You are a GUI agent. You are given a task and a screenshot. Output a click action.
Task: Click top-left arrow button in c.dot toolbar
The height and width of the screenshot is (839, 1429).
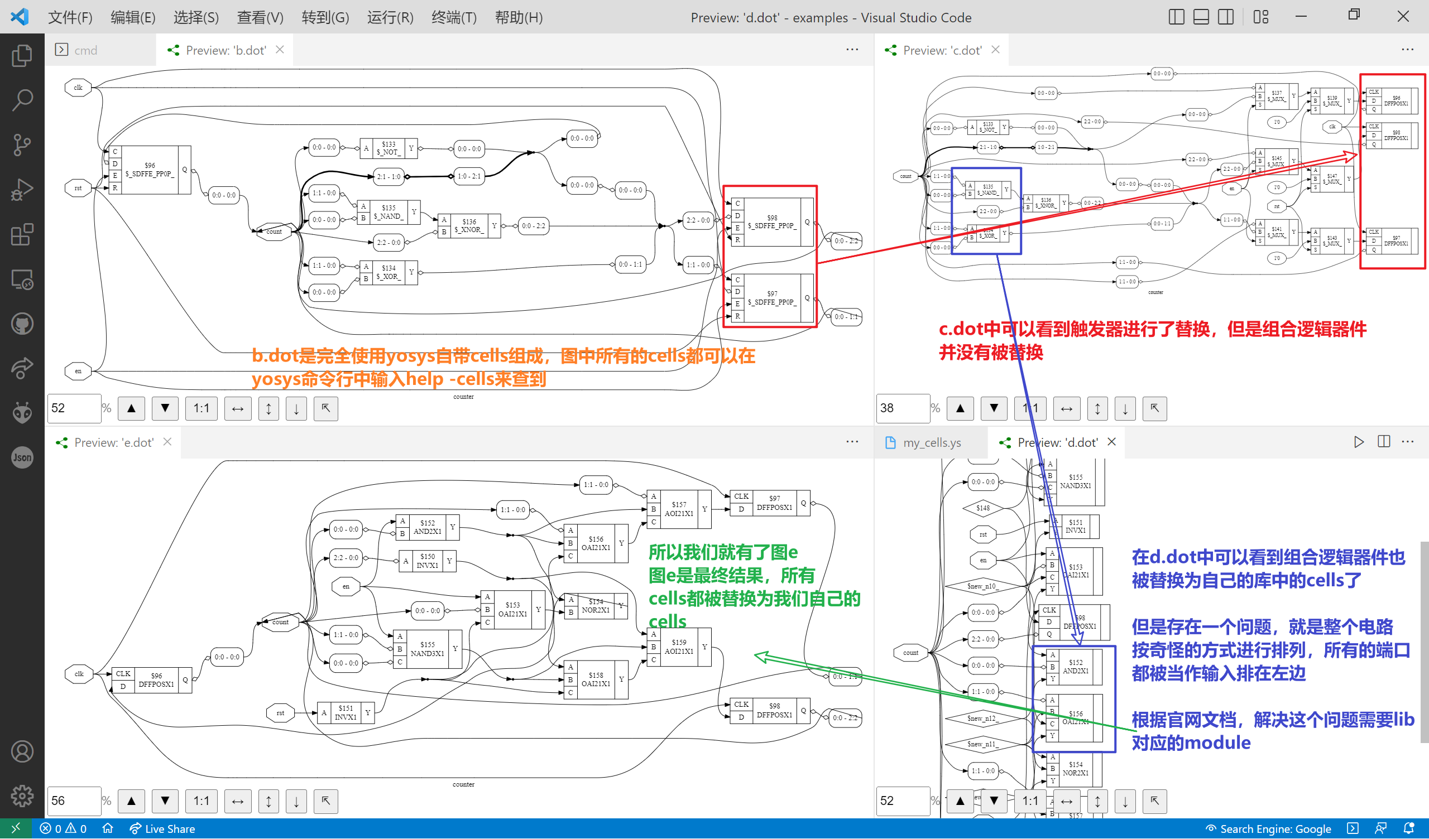coord(1154,408)
